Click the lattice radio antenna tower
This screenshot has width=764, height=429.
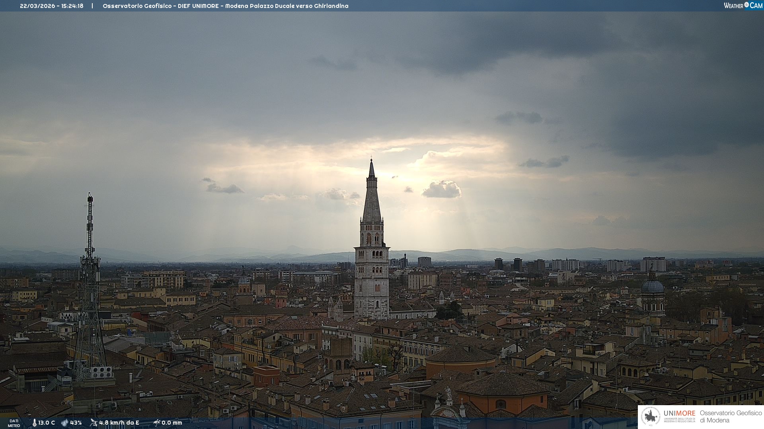point(90,278)
